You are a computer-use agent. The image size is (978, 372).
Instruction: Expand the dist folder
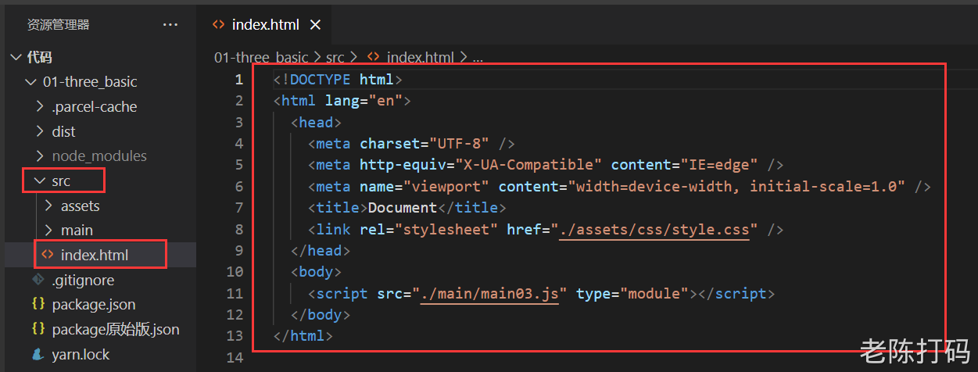point(40,131)
